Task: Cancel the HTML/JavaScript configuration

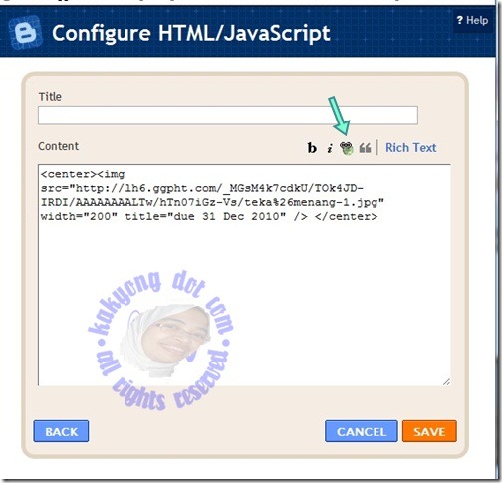Action: point(362,431)
